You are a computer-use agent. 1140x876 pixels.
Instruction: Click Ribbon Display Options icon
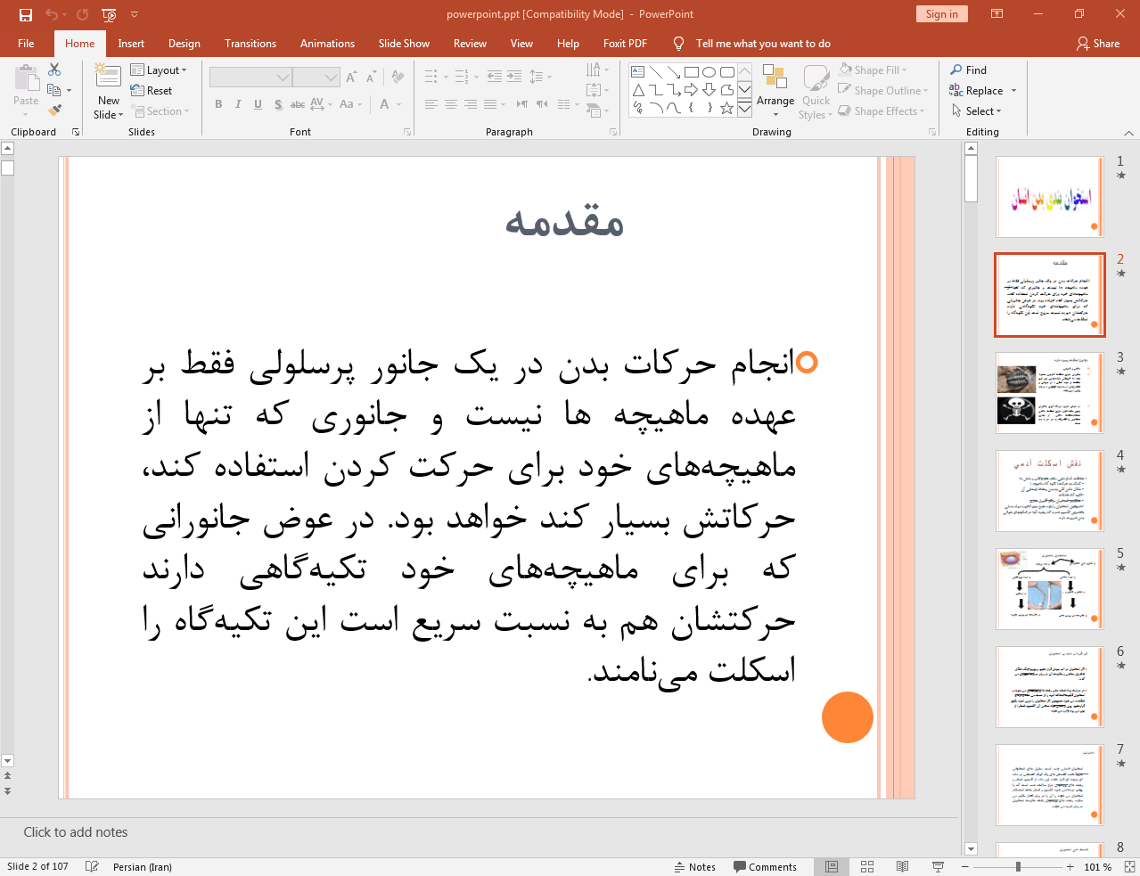(x=997, y=14)
